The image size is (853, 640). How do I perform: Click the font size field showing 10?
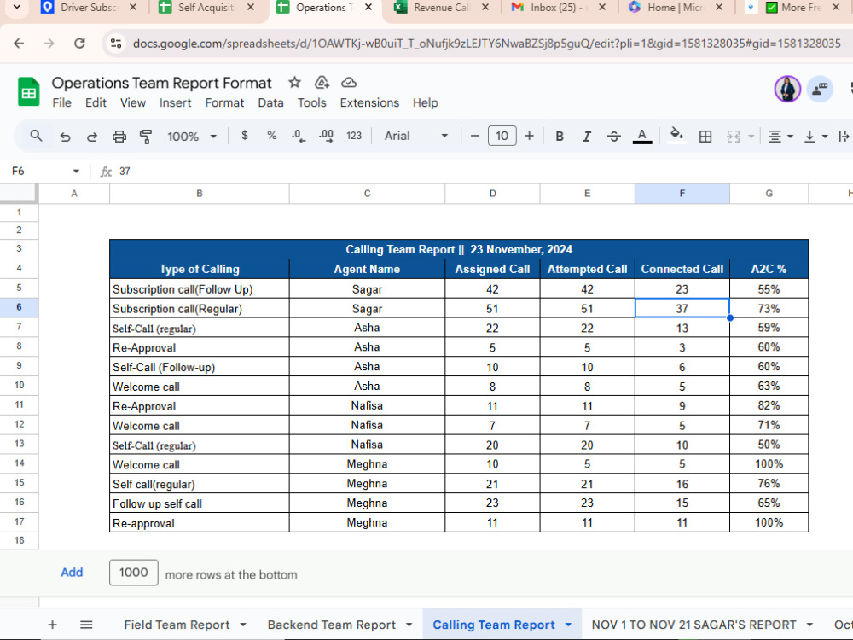(x=502, y=136)
